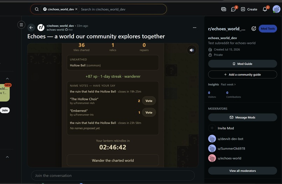The height and width of the screenshot is (184, 282).
Task: Open the Advertise icon in top bar
Action: pyautogui.click(x=224, y=9)
